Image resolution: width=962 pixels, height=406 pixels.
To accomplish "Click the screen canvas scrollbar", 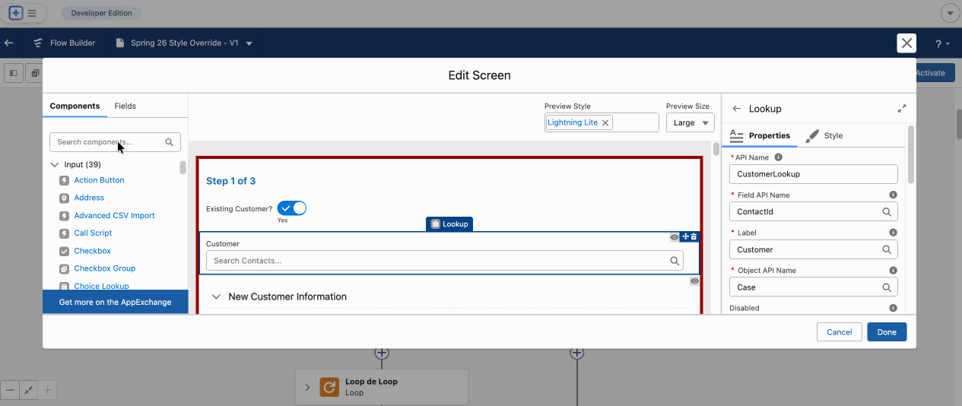I will point(716,149).
